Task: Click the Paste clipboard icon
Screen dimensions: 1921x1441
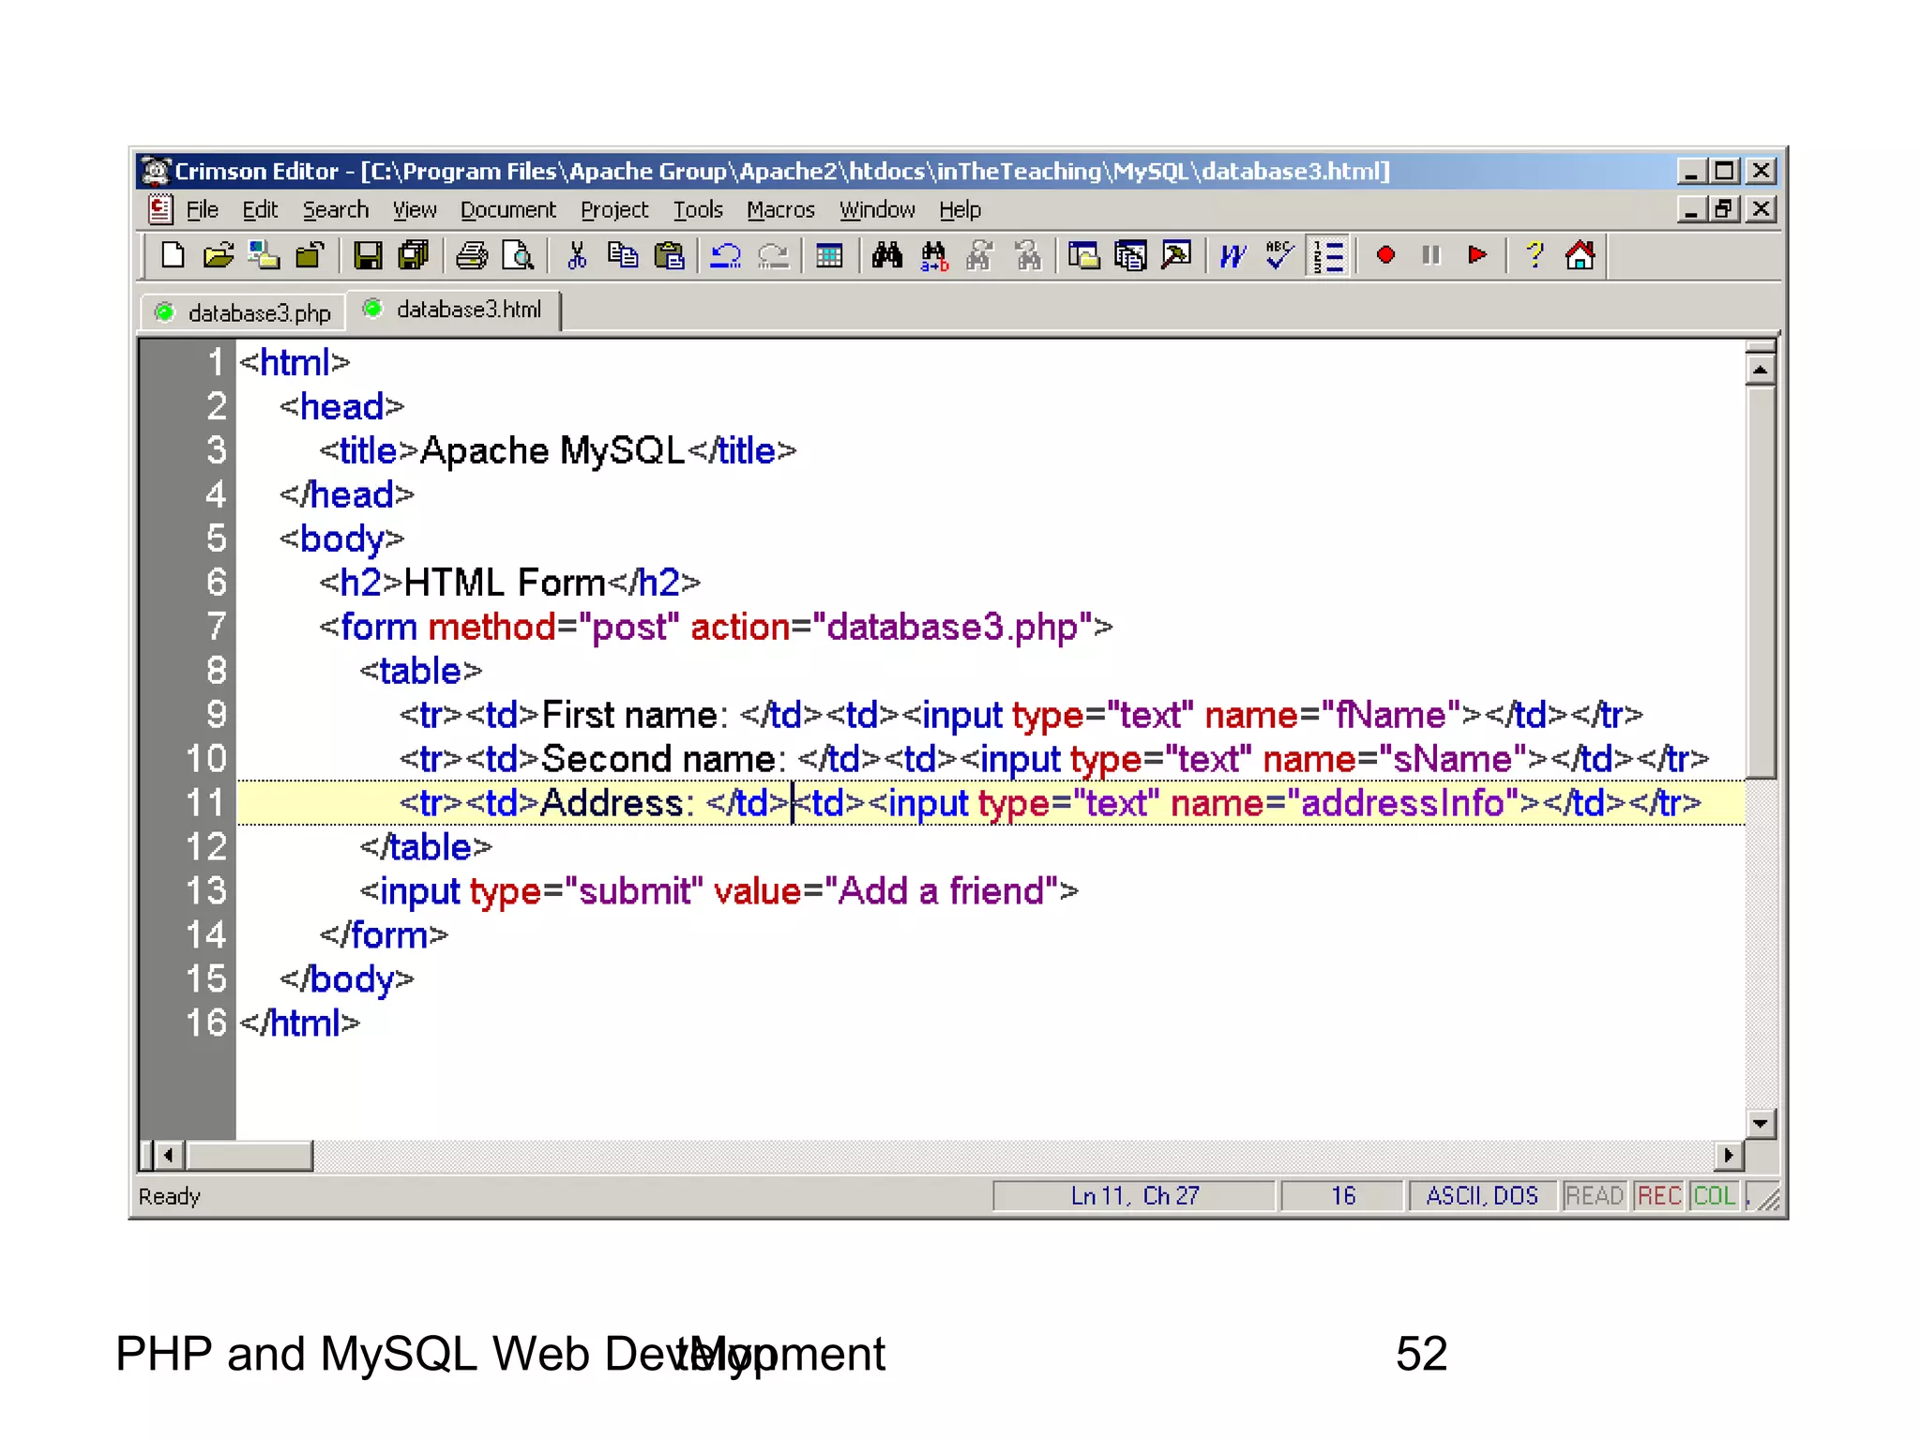Action: click(x=669, y=255)
